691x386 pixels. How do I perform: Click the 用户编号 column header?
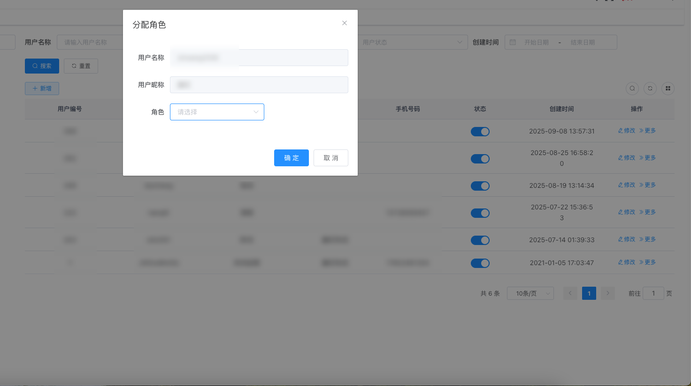pos(70,109)
